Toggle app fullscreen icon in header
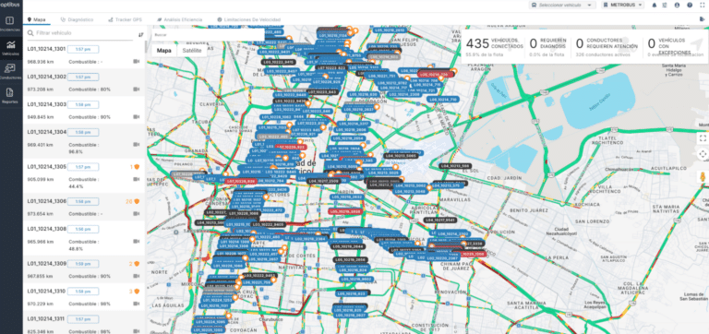Viewport: 709px width, 334px height. pyautogui.click(x=702, y=5)
